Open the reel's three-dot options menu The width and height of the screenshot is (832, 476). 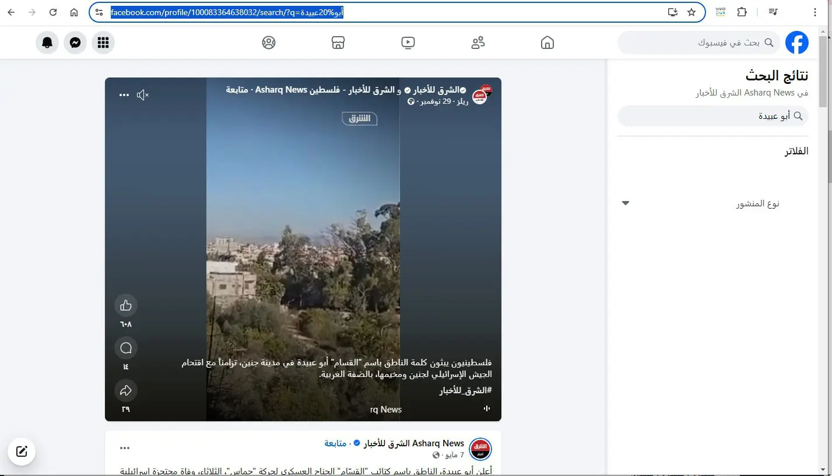[x=124, y=95]
